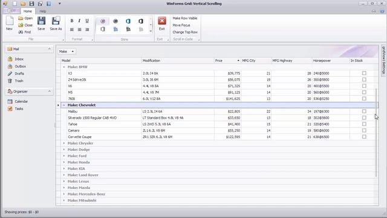Select the black Office skin icon
This screenshot has height=218, width=387.
coord(141,21)
